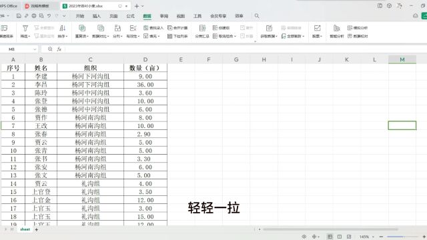427x240 pixels.
Task: Open the 插入 Insert ribbon tab
Action: pyautogui.click(x=96, y=16)
